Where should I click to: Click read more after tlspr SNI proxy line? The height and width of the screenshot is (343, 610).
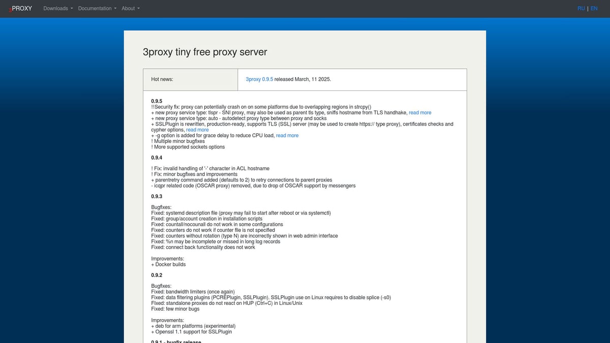[420, 113]
